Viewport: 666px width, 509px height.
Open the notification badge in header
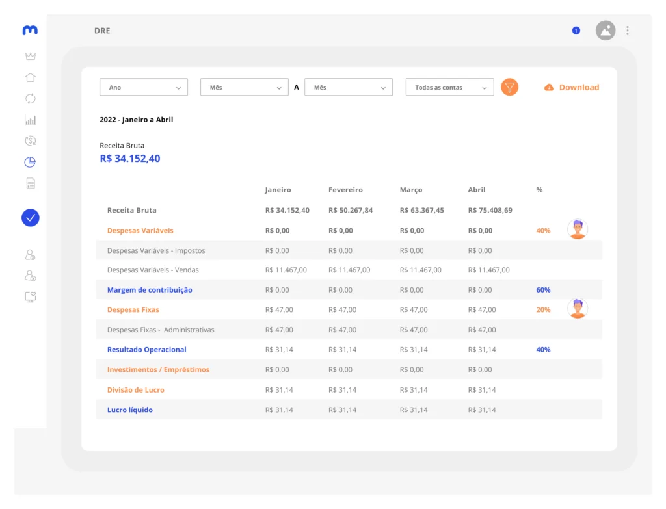576,31
